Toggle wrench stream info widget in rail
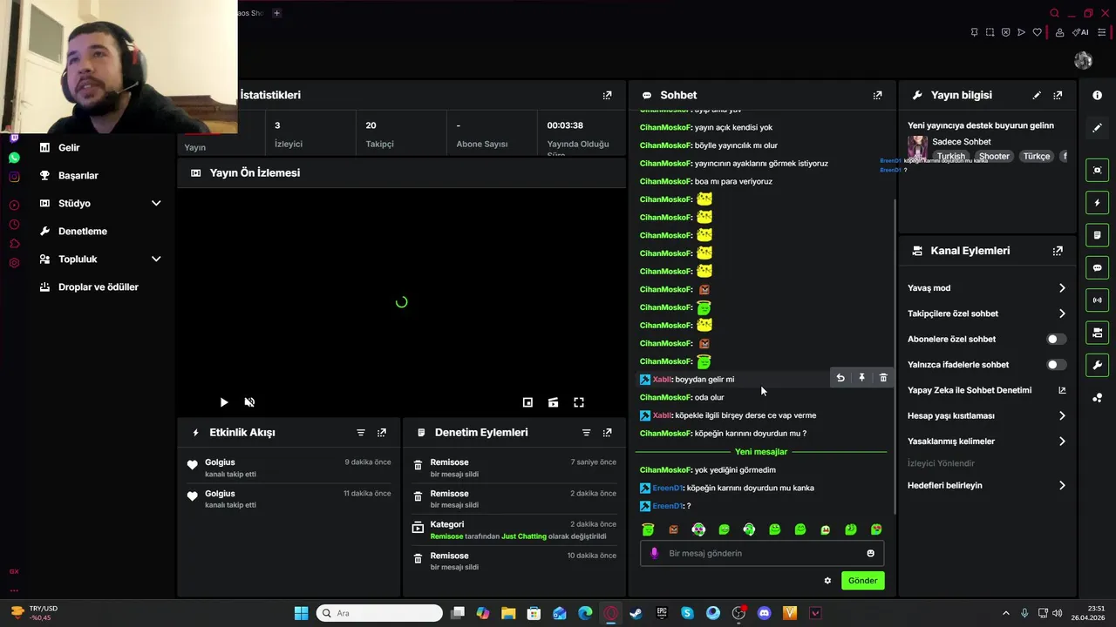Viewport: 1116px width, 627px height. [x=1097, y=365]
